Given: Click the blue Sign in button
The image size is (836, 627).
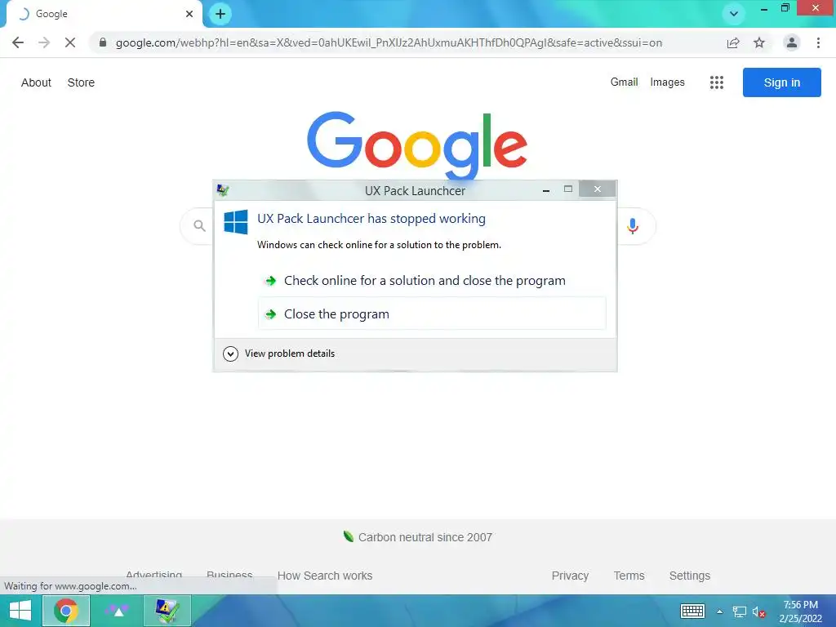Looking at the screenshot, I should [x=781, y=82].
